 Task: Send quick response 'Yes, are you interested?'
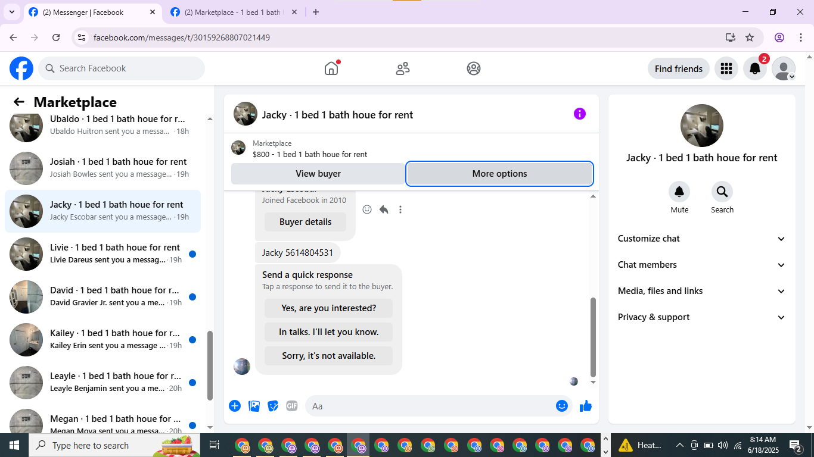[x=328, y=308]
